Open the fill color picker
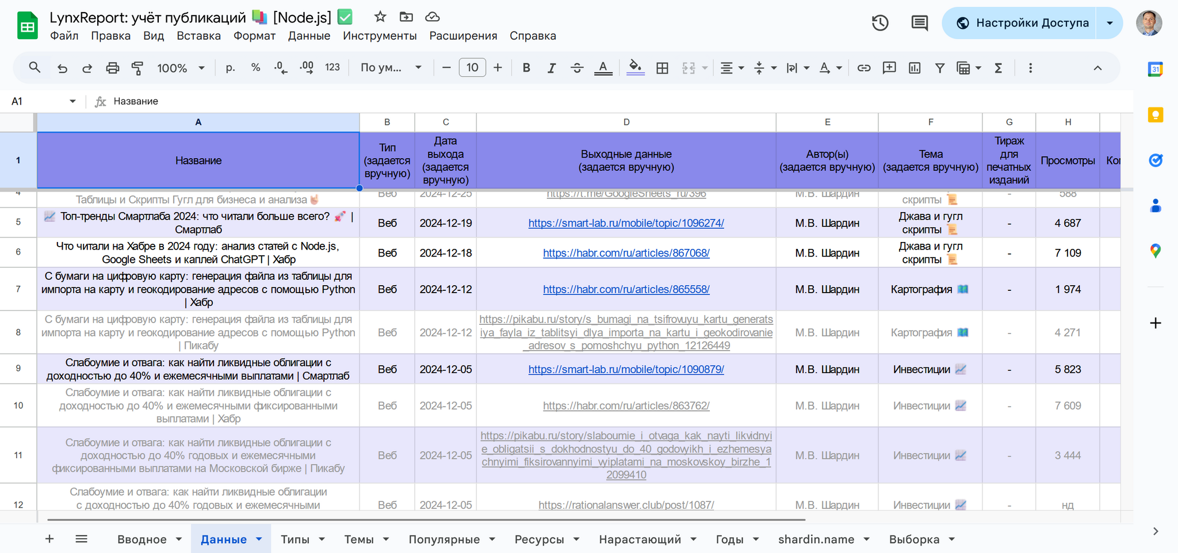Screen dimensions: 1178x553 point(635,68)
